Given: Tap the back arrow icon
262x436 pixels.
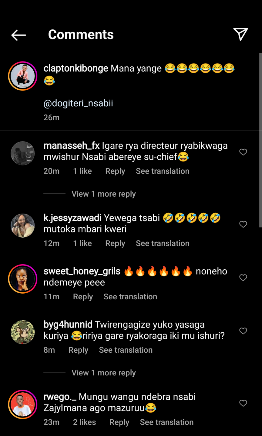Looking at the screenshot, I should [18, 35].
